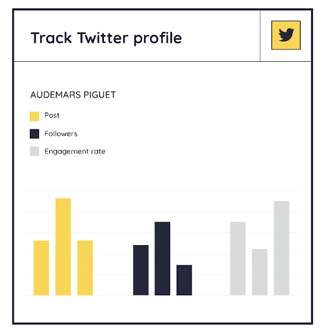Select the shortest dark Followers bar

(x=184, y=280)
